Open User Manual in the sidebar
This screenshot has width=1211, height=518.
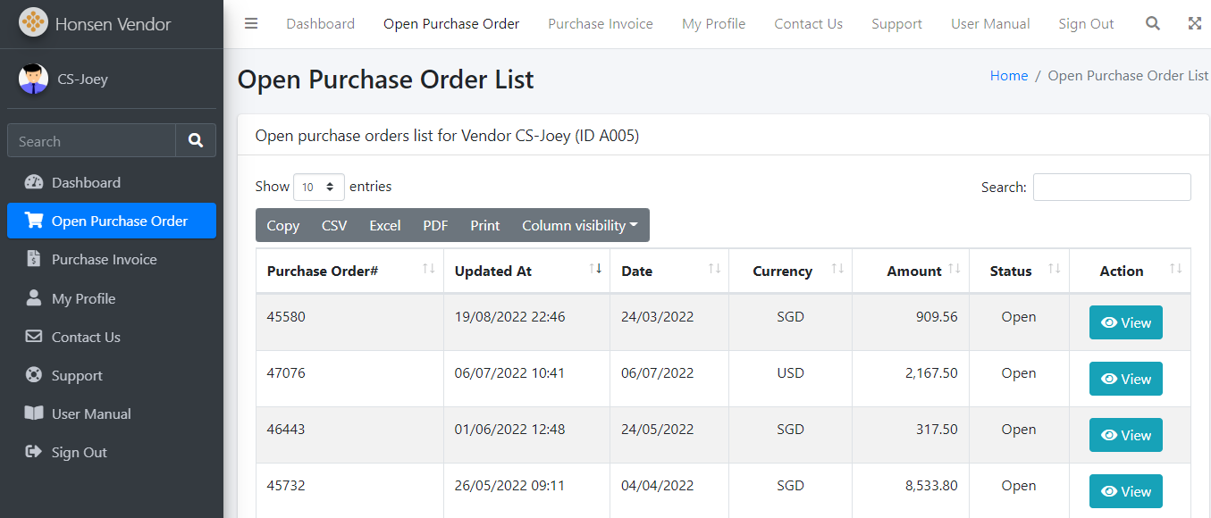click(x=91, y=414)
